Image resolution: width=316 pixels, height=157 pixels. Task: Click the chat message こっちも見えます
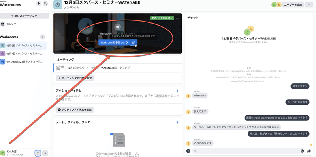[x=297, y=102]
